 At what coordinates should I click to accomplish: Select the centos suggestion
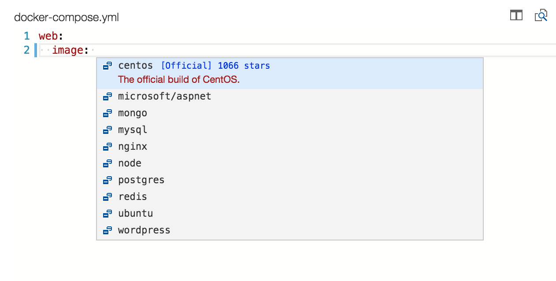135,66
